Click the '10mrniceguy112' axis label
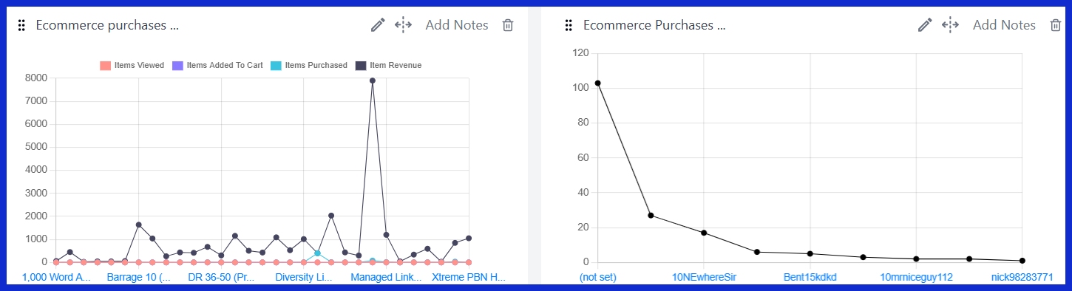 coord(916,278)
